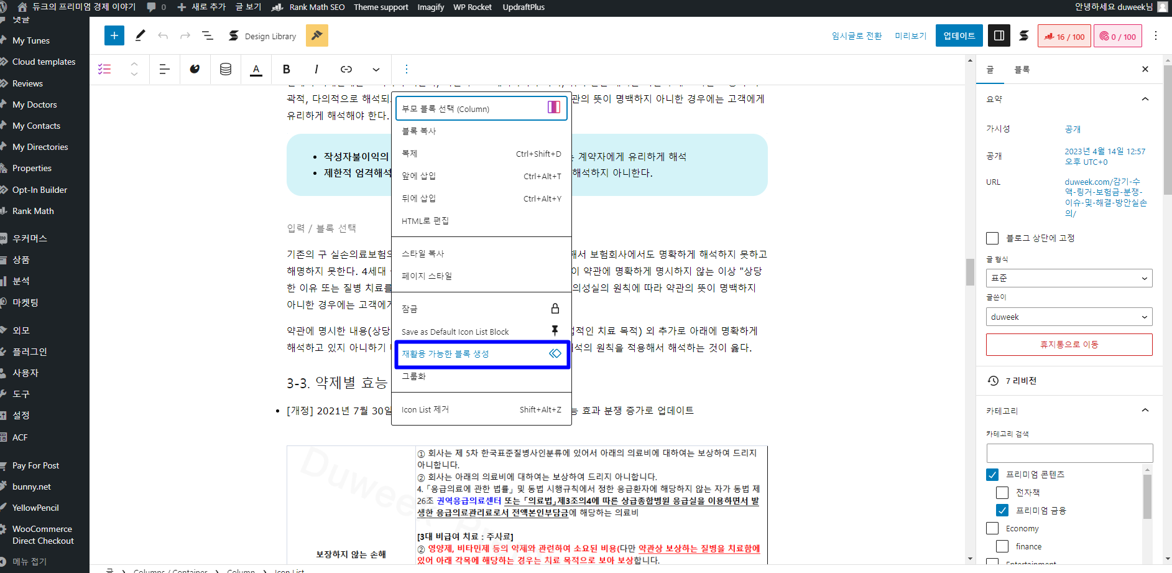Select the pencil Tools icon
Screen dimensions: 1172x573
[x=141, y=35]
